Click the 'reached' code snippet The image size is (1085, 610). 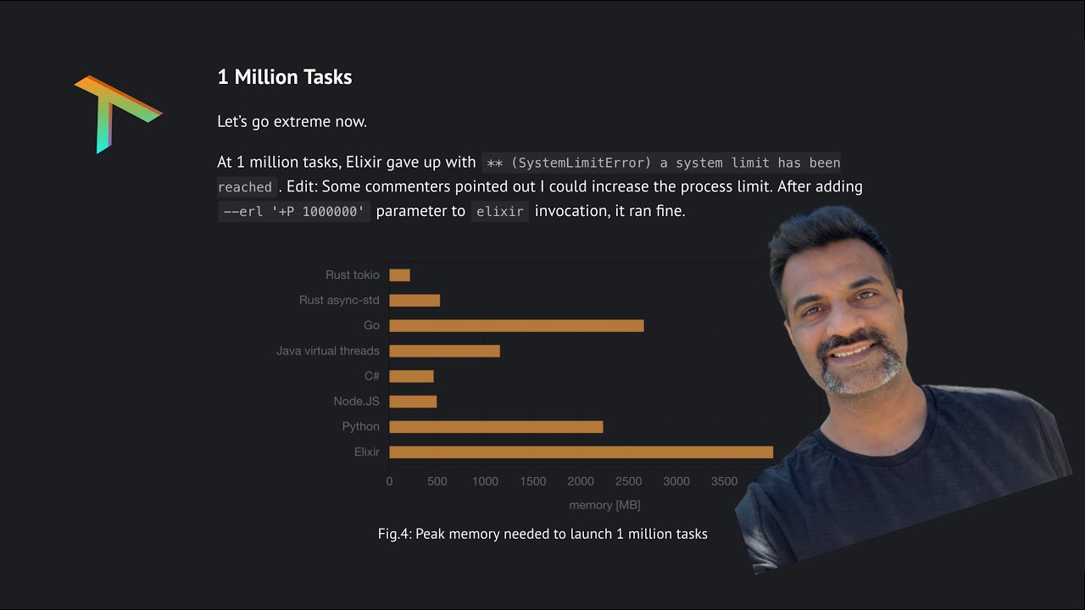point(245,187)
